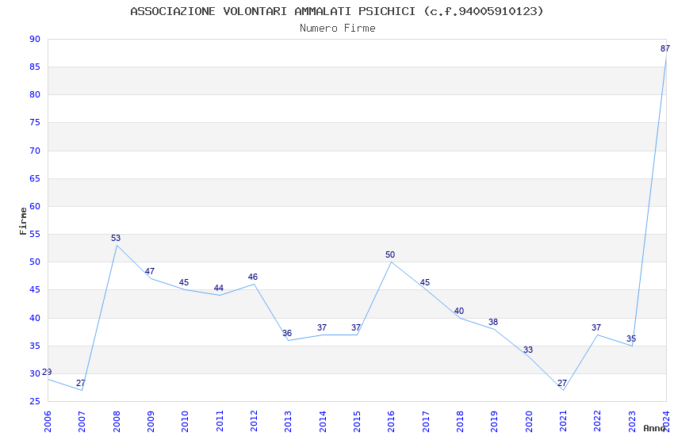Viewport: 674px width, 436px height.
Task: Click the 46 data label at 2012
Action: tap(253, 277)
